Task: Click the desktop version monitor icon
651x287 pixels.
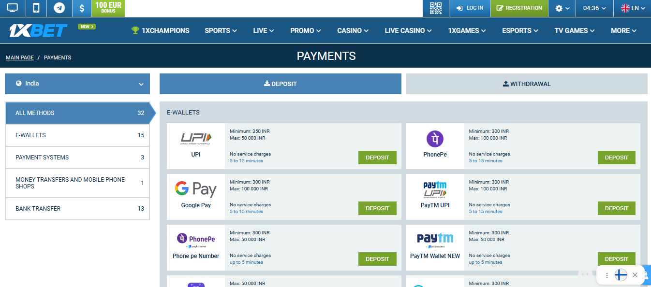Action: (12, 8)
